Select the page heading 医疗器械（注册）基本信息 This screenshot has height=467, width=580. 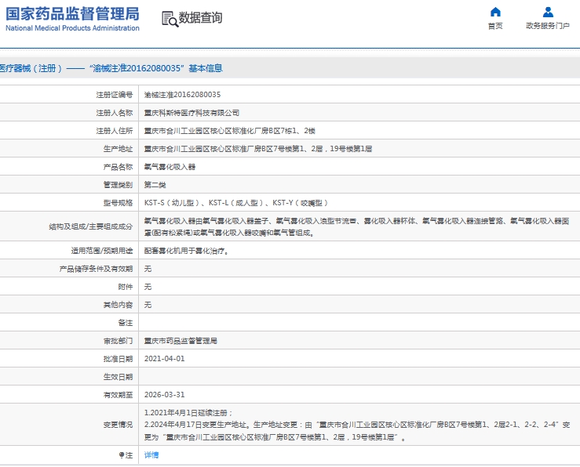click(x=111, y=68)
